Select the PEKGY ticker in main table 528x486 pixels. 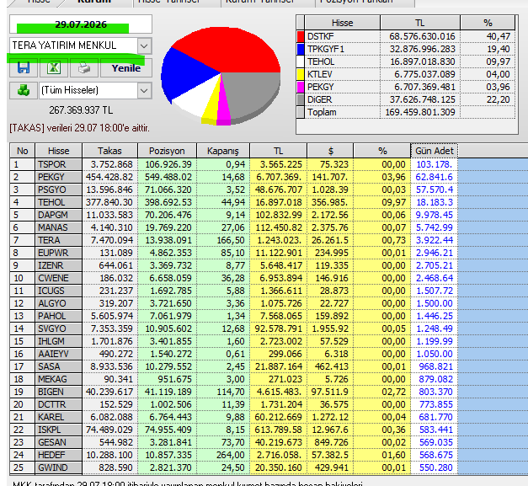point(59,177)
